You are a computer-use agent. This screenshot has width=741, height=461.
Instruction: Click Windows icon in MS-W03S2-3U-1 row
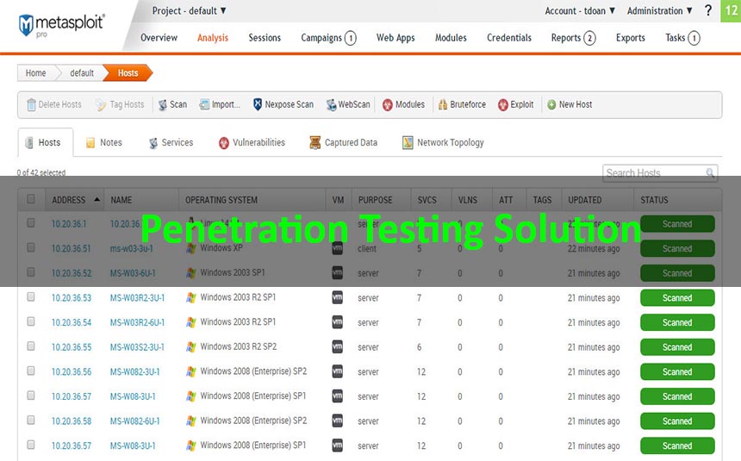(191, 346)
